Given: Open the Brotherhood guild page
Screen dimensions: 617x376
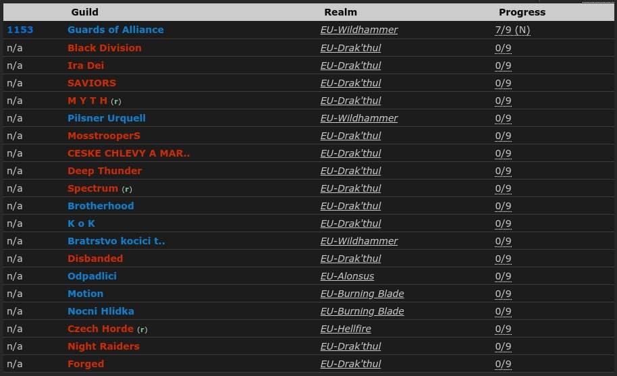Looking at the screenshot, I should tap(101, 206).
